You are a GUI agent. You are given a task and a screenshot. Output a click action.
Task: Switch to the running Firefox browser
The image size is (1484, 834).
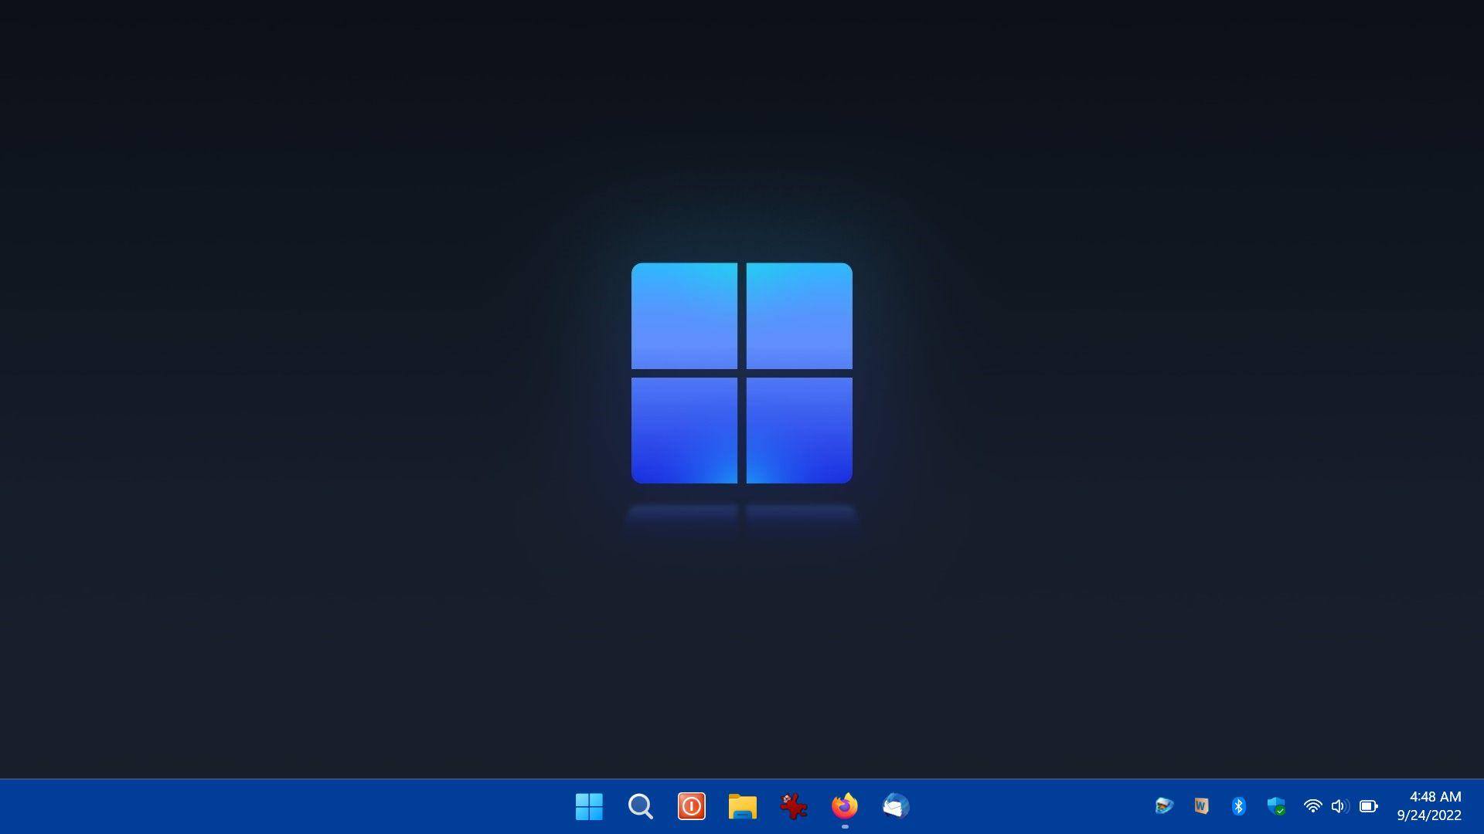click(844, 806)
